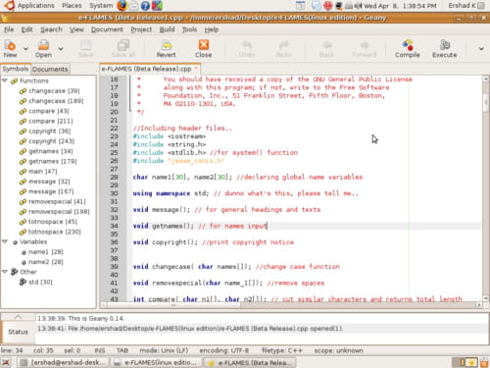This screenshot has width=490, height=368.
Task: Click line number 28 in the margin
Action: point(114,177)
